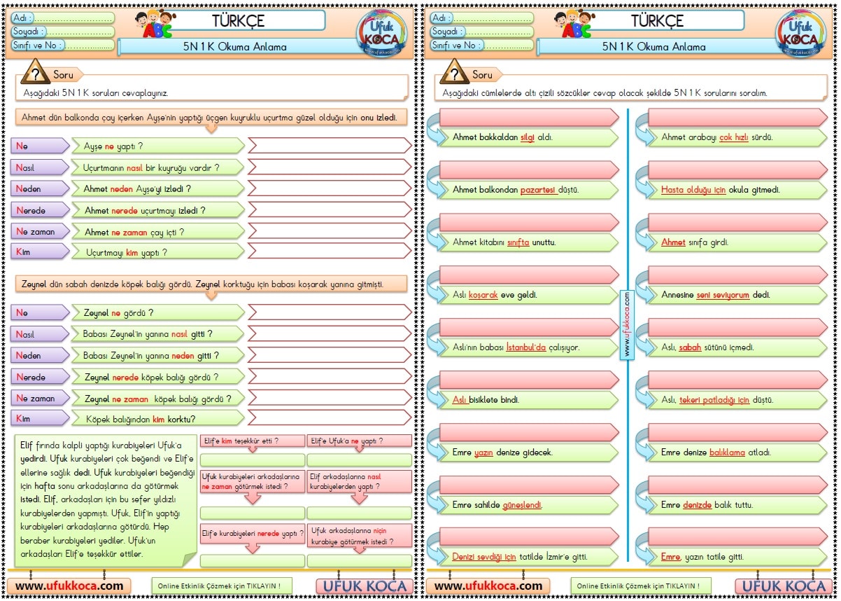Viewport: 841px width, 601px height.
Task: Click the Adı name field on the right page
Action: 481,18
